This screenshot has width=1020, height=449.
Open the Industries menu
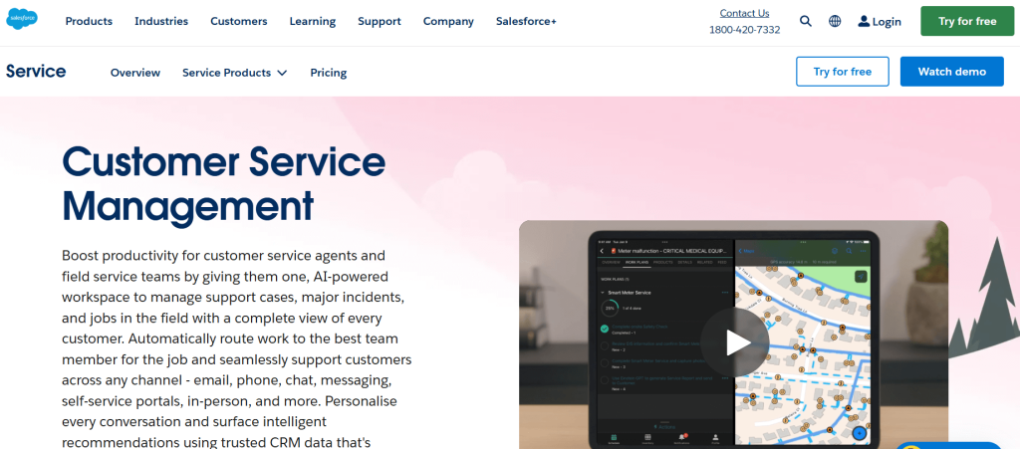tap(161, 21)
